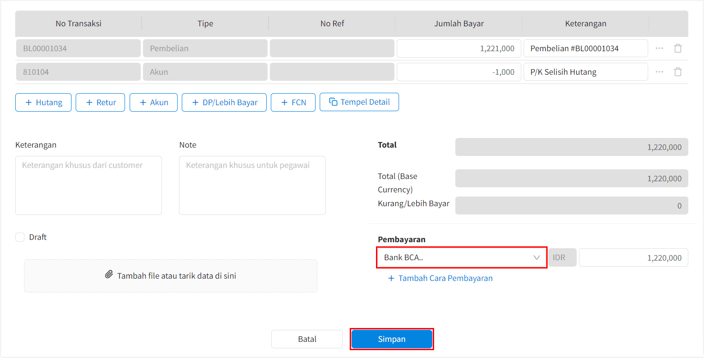Image resolution: width=704 pixels, height=358 pixels.
Task: Focus the Note textarea for pegawai
Action: [252, 185]
